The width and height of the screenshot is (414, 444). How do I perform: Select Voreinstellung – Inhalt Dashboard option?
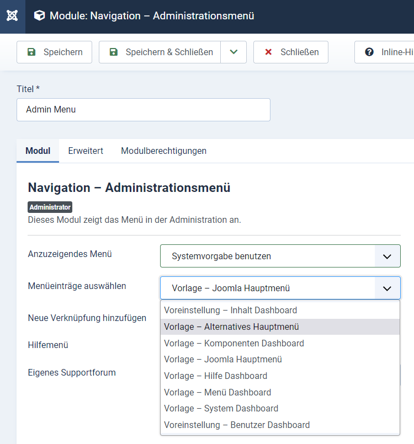point(230,311)
